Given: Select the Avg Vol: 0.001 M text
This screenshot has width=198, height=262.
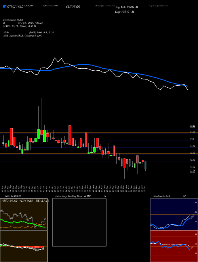Looking at the screenshot, I should (x=126, y=7).
